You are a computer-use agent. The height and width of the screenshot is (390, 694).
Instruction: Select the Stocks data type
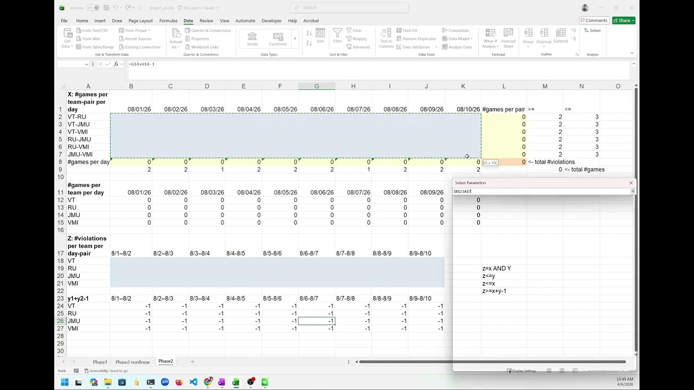252,38
